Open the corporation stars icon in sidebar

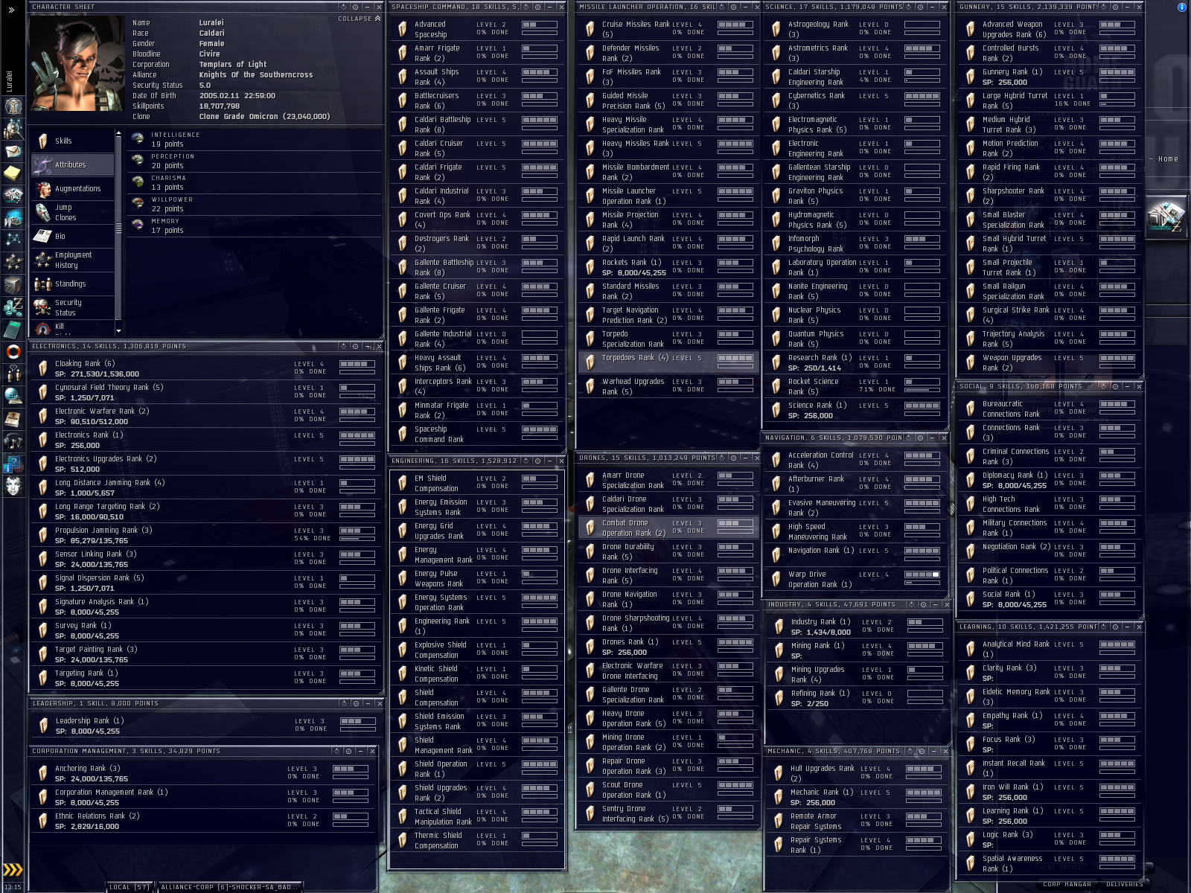(x=13, y=262)
